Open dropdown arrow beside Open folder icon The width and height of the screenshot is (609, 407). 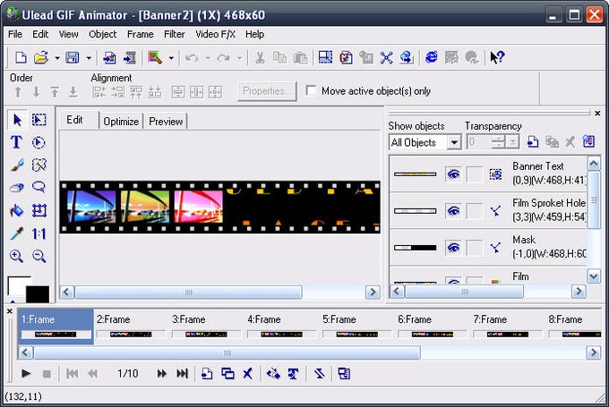point(57,58)
